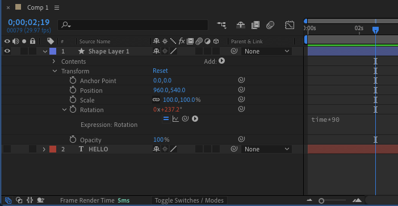The image size is (398, 206).
Task: Expand the HELLO layer properties
Action: 44,149
